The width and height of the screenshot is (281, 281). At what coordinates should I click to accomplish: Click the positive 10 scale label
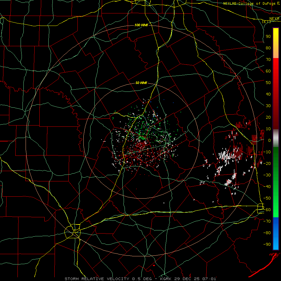pos(268,129)
